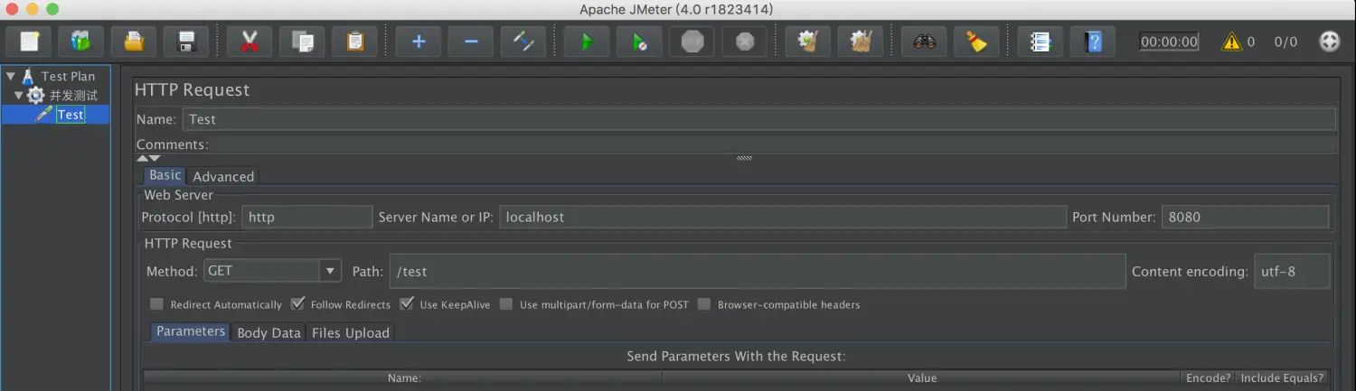
Task: Uncheck Use KeepAlive checkbox
Action: [x=407, y=304]
